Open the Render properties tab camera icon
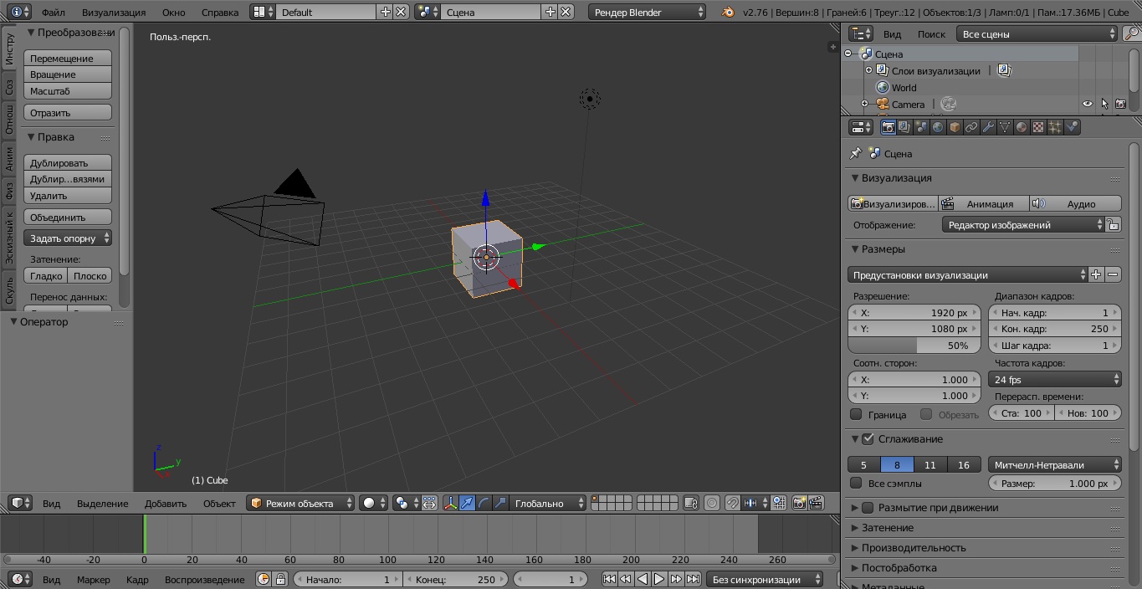The width and height of the screenshot is (1142, 589). click(889, 127)
